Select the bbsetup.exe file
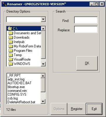This screenshot has height=117, width=106. (x=16, y=87)
